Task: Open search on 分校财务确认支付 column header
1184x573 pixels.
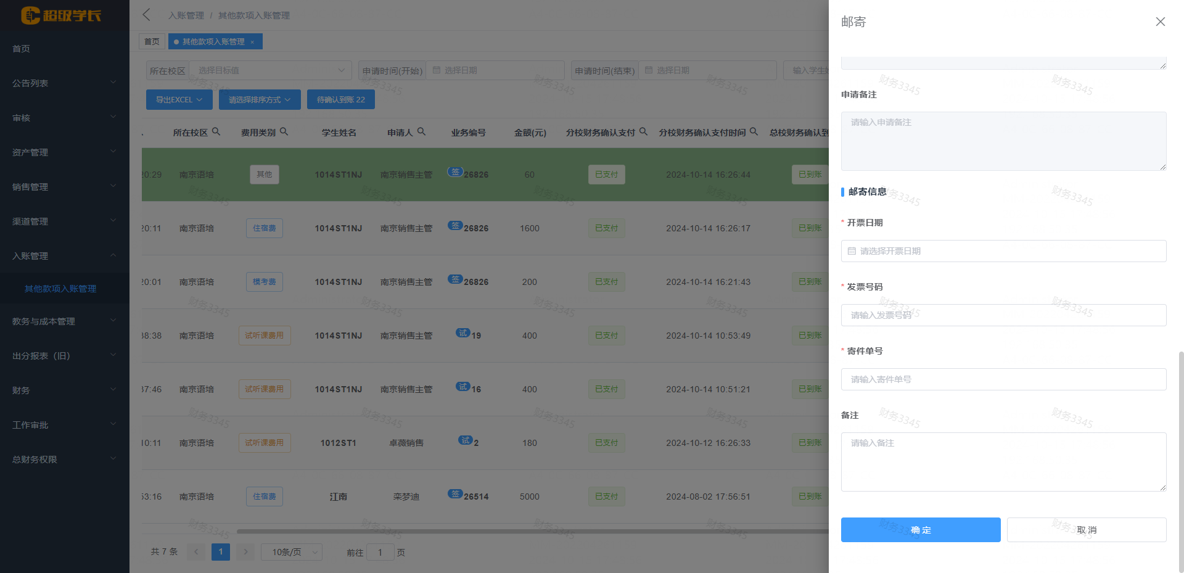Action: (x=643, y=131)
